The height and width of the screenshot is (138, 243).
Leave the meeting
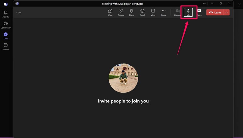pos(215,12)
